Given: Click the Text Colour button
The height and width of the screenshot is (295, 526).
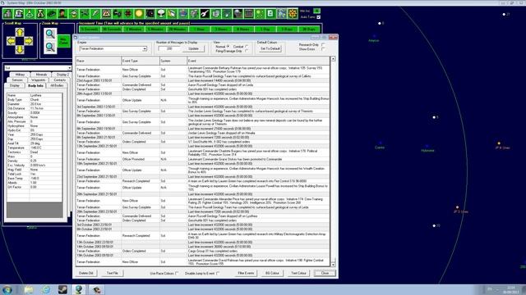Looking at the screenshot, I should coord(298,273).
